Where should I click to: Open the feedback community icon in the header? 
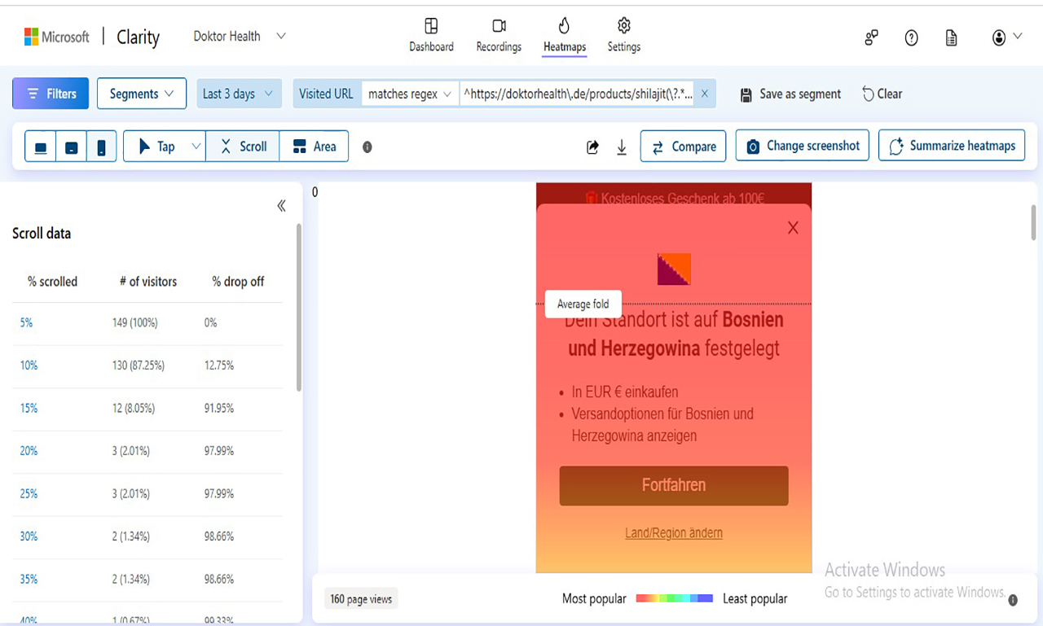[872, 37]
